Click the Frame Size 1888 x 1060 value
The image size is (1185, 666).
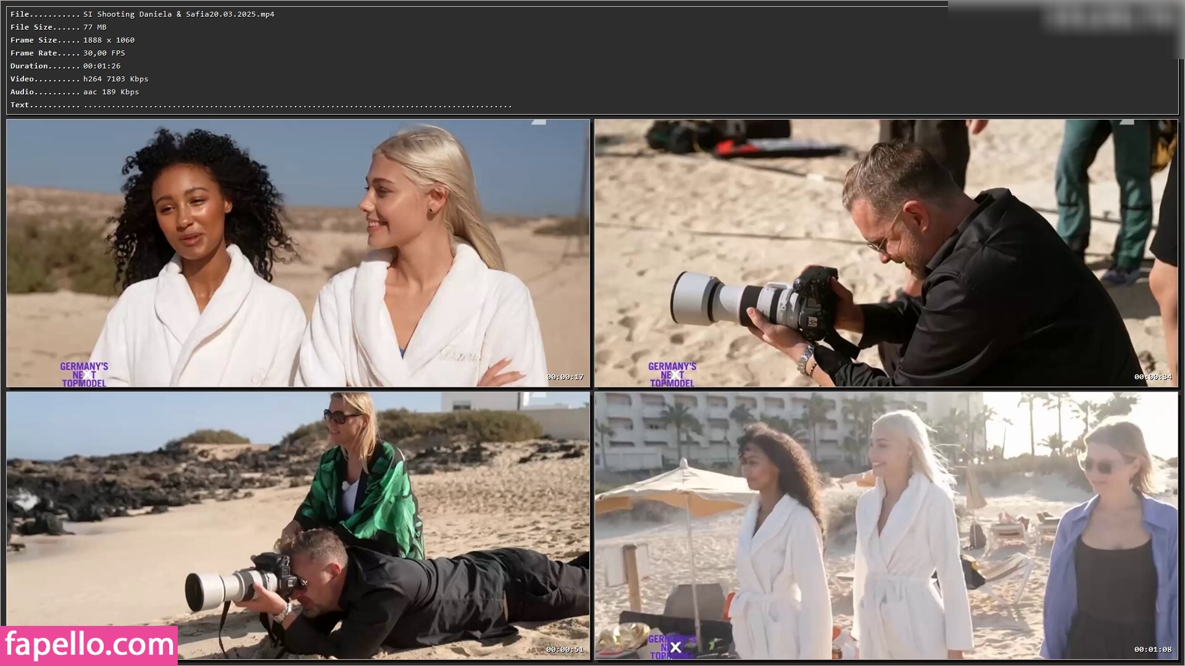point(109,40)
